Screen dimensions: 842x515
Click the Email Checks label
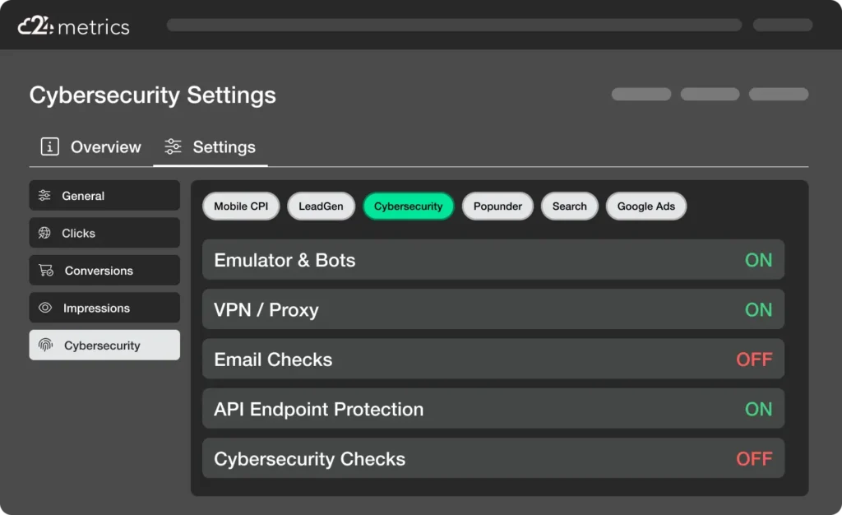(x=273, y=360)
